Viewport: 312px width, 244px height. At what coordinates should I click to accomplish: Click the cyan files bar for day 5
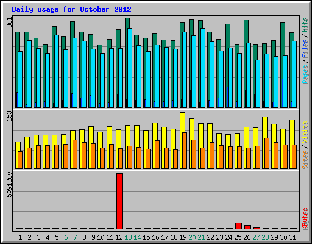[x=57, y=71]
